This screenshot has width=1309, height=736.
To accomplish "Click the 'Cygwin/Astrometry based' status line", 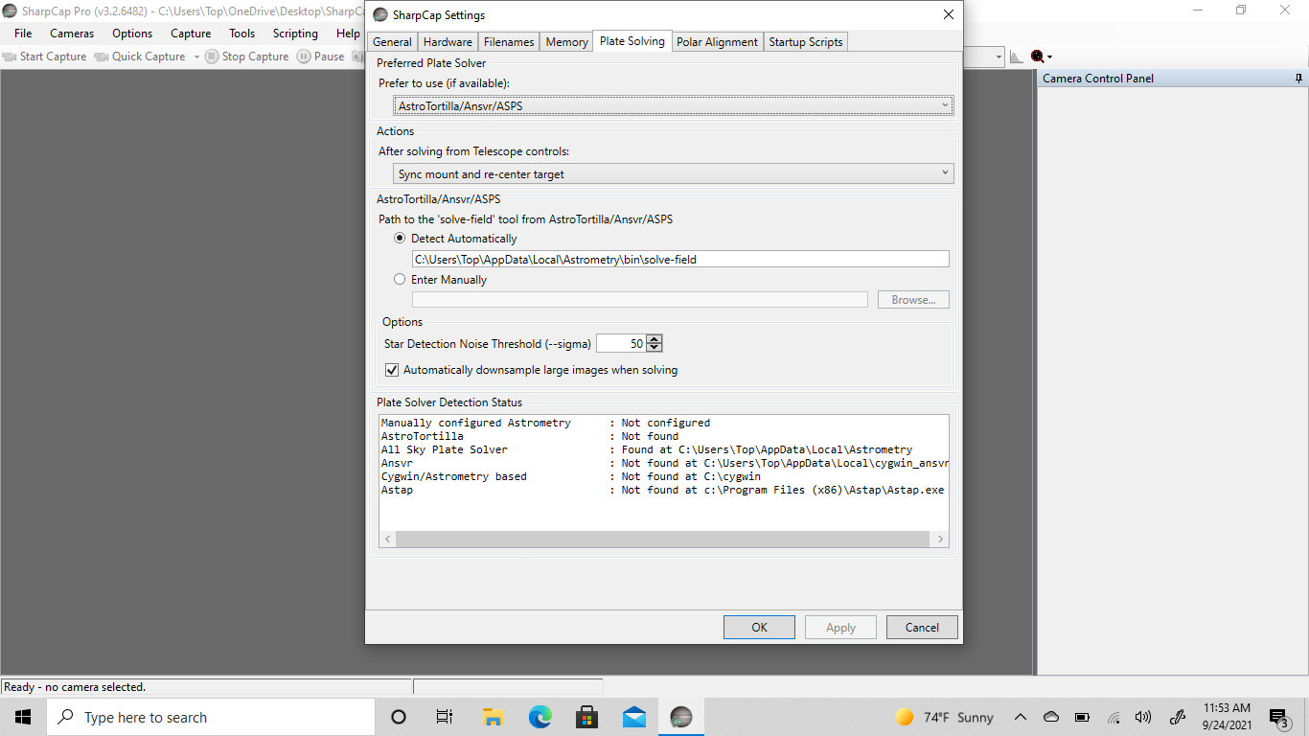I will tap(571, 476).
